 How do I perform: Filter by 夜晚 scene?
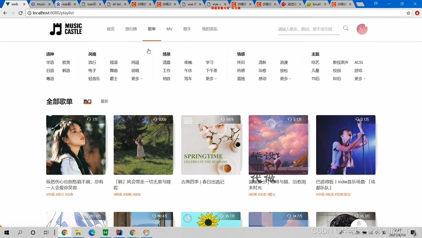(188, 62)
